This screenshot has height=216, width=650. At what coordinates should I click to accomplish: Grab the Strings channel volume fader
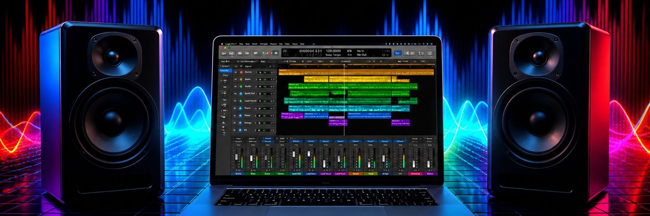coord(383,158)
